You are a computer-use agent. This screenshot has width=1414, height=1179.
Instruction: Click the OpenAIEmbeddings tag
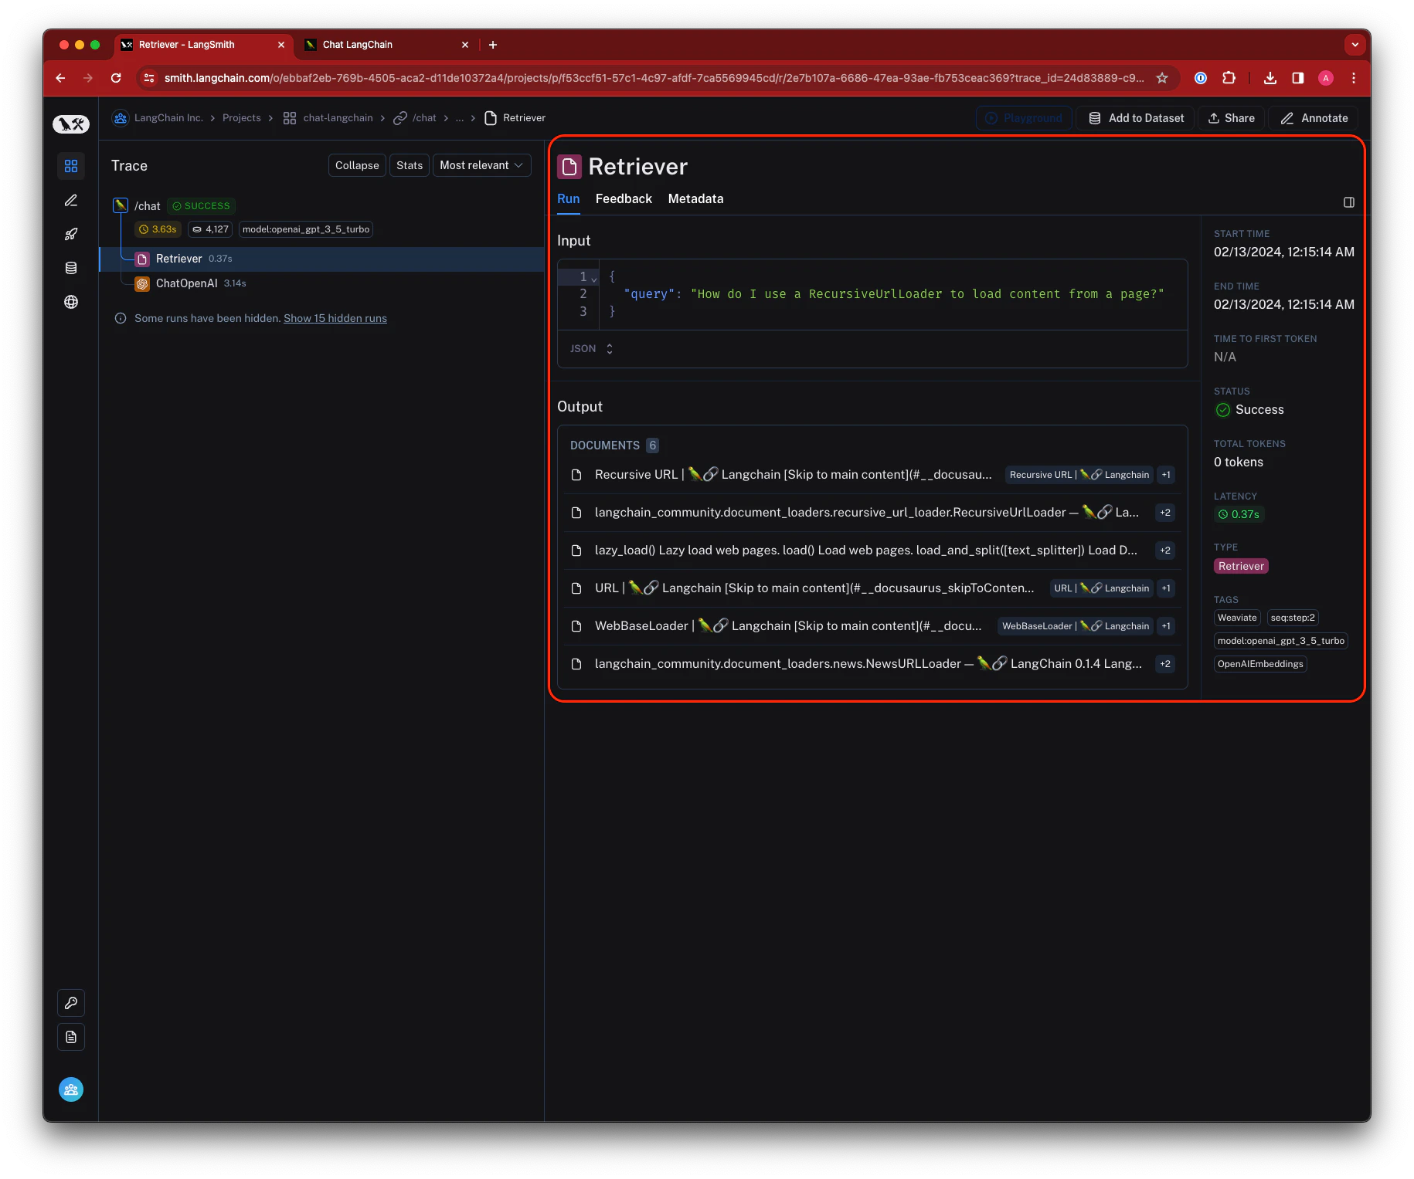click(1260, 664)
